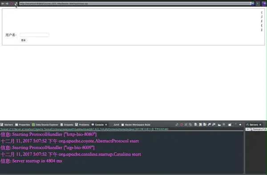The image size is (267, 175).
Task: Switch to the Markers tab
Action: [7, 125]
